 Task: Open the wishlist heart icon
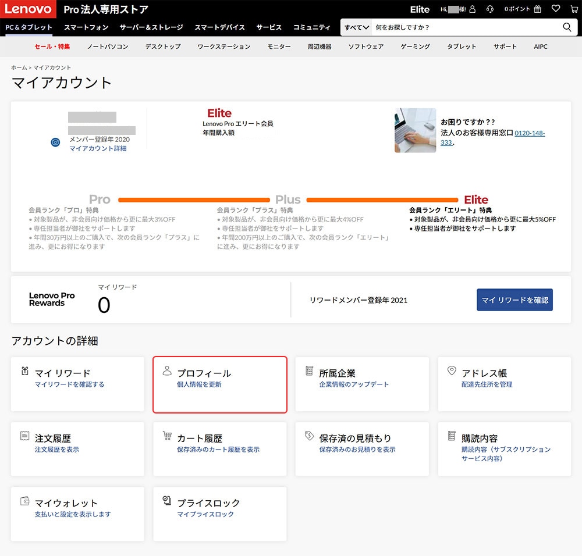pos(556,9)
